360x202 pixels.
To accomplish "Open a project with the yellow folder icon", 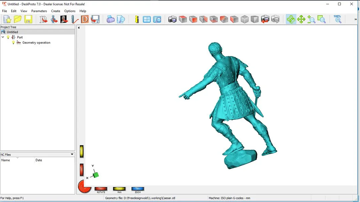I will coord(18,19).
